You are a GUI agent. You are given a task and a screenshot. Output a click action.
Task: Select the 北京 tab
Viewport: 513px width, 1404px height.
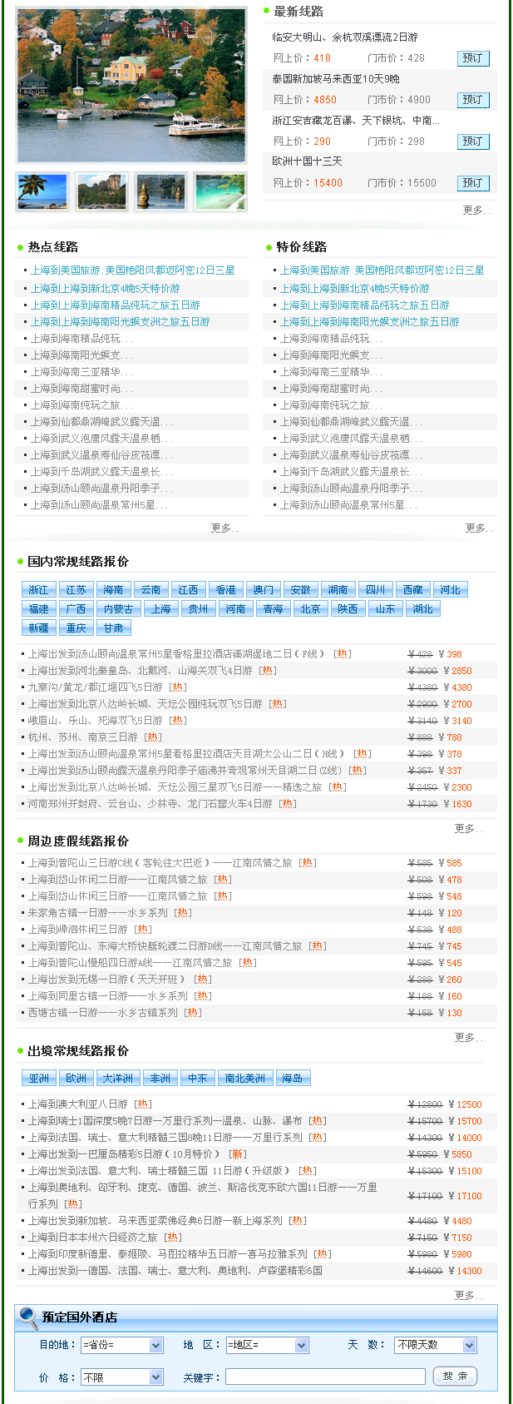310,608
